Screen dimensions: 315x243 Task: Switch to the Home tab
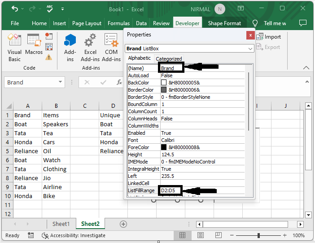coord(39,23)
